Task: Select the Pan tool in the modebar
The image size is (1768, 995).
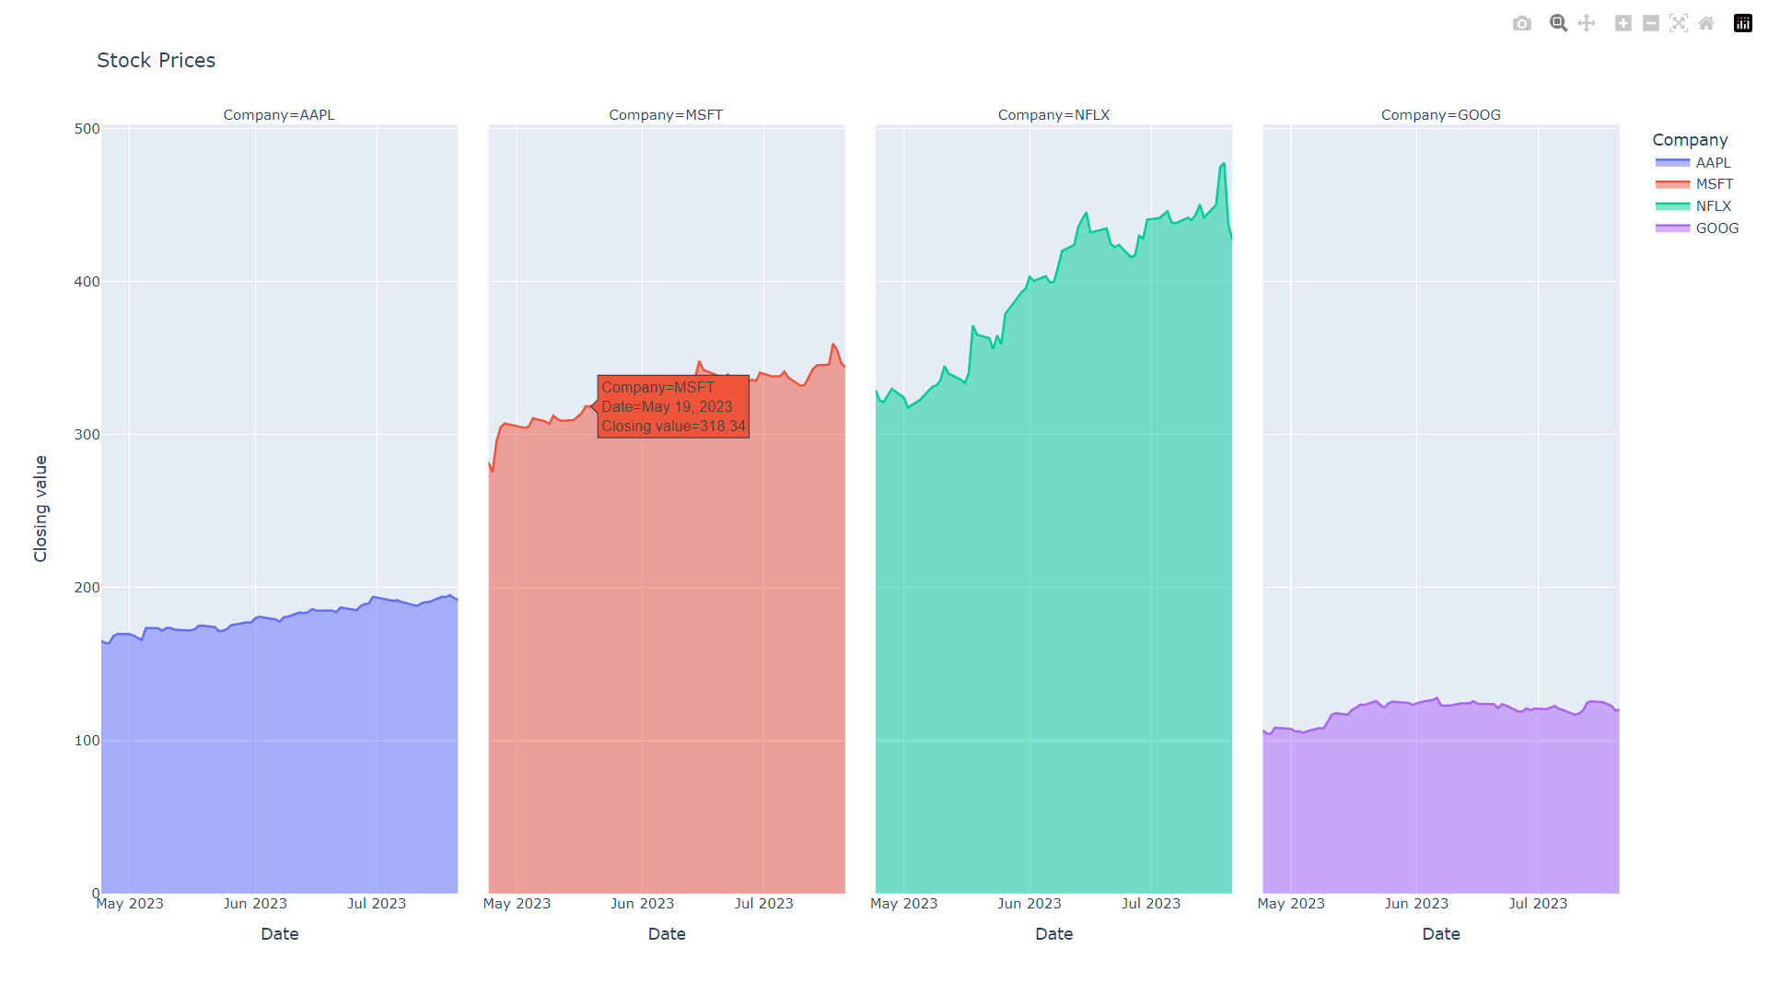Action: click(1586, 23)
